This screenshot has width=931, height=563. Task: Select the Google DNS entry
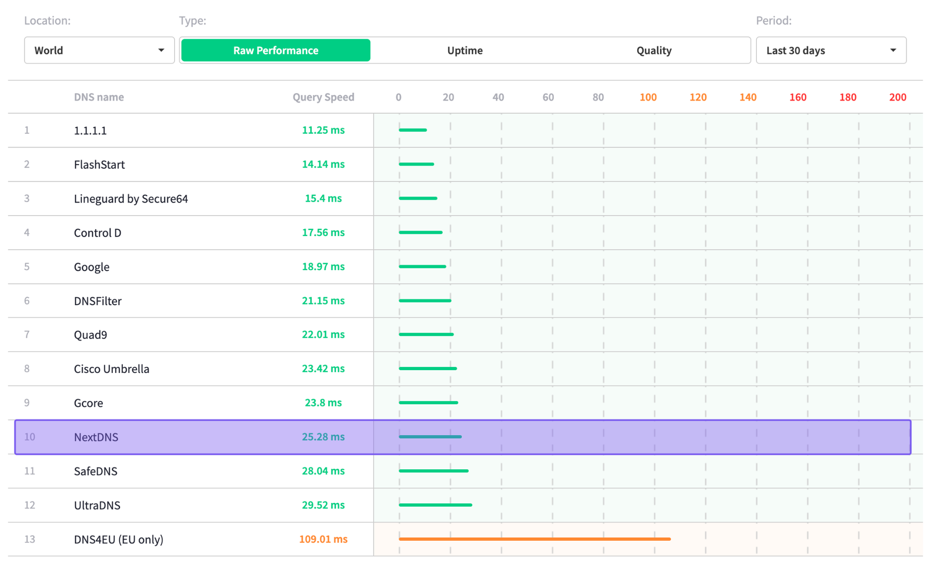click(92, 267)
